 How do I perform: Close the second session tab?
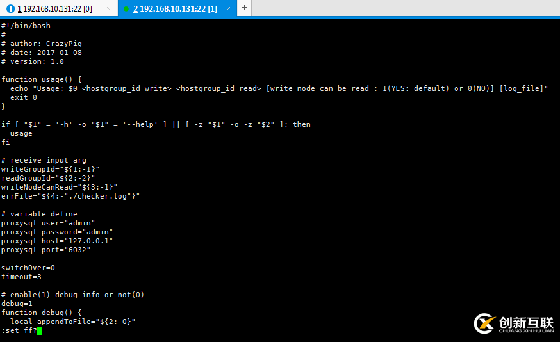pos(228,9)
